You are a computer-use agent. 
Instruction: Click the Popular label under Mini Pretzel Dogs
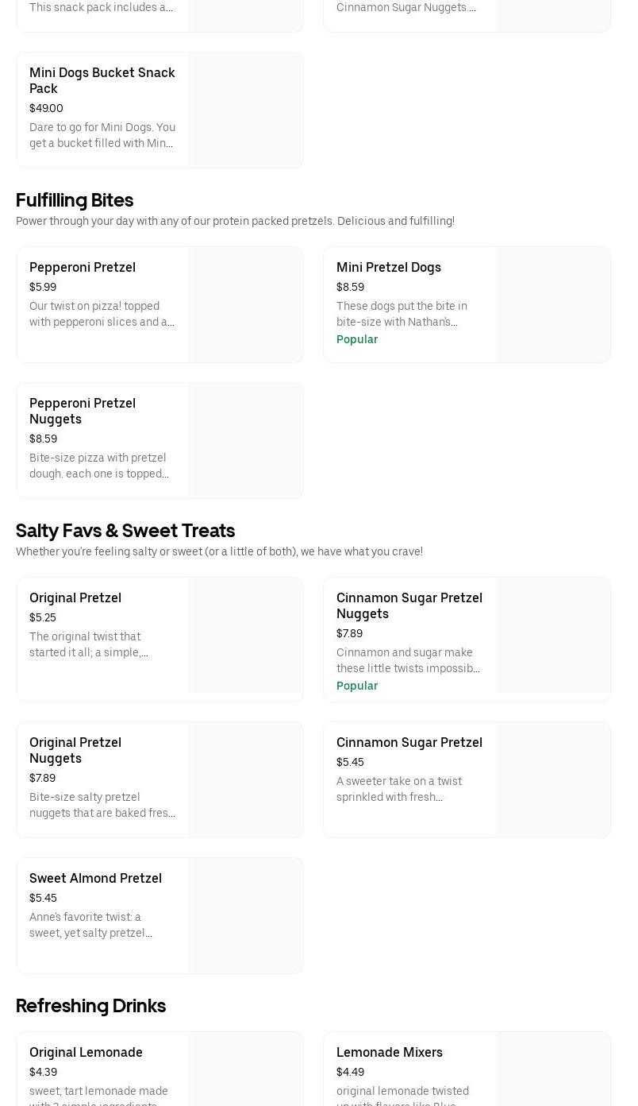(357, 339)
